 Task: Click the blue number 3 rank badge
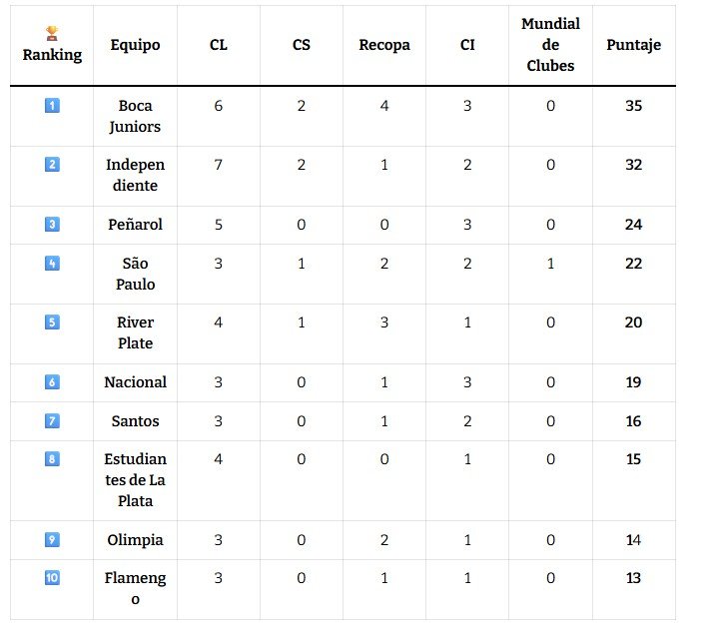[x=52, y=224]
